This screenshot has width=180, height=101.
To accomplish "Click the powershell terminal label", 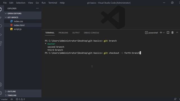I will 153,33.
